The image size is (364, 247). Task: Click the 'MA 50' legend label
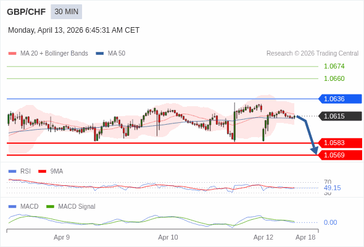pos(117,54)
